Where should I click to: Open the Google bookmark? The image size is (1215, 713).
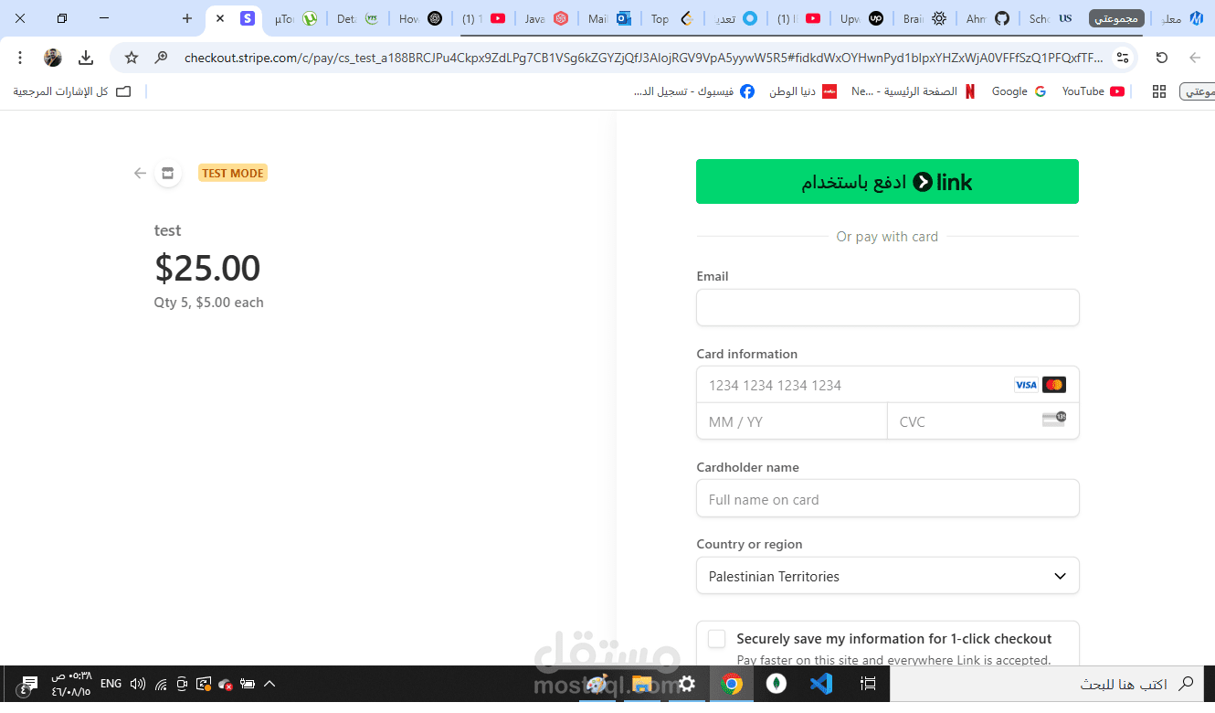click(x=1019, y=91)
